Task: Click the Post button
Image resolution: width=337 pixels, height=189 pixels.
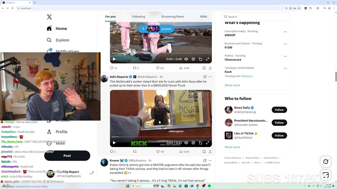Action: click(67, 156)
